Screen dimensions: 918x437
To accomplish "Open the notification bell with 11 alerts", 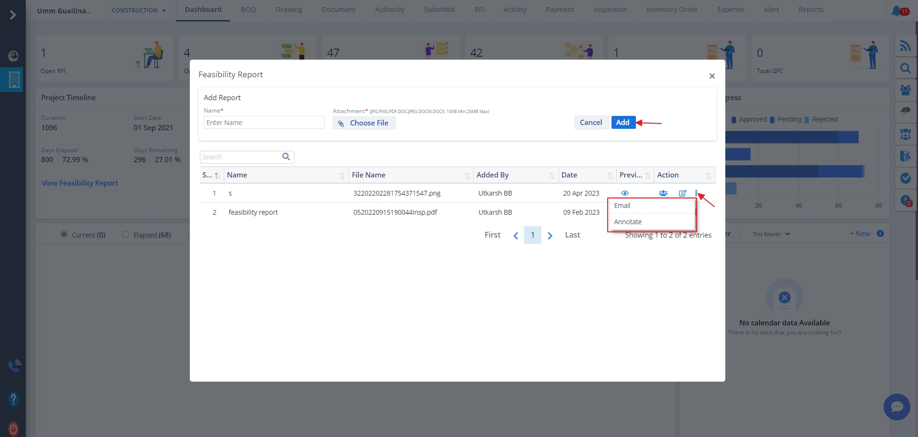I will pyautogui.click(x=896, y=10).
